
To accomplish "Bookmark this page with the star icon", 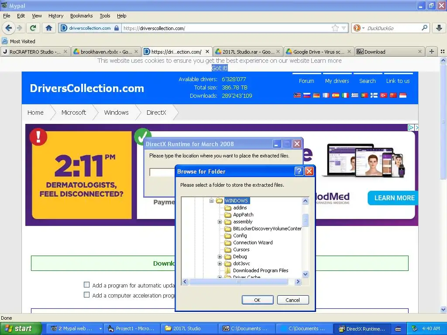I will point(335,28).
